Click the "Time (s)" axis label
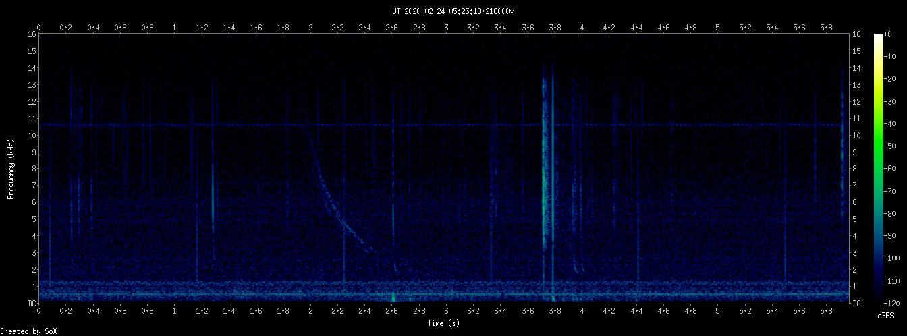Screen dimensions: 907x336 443,323
